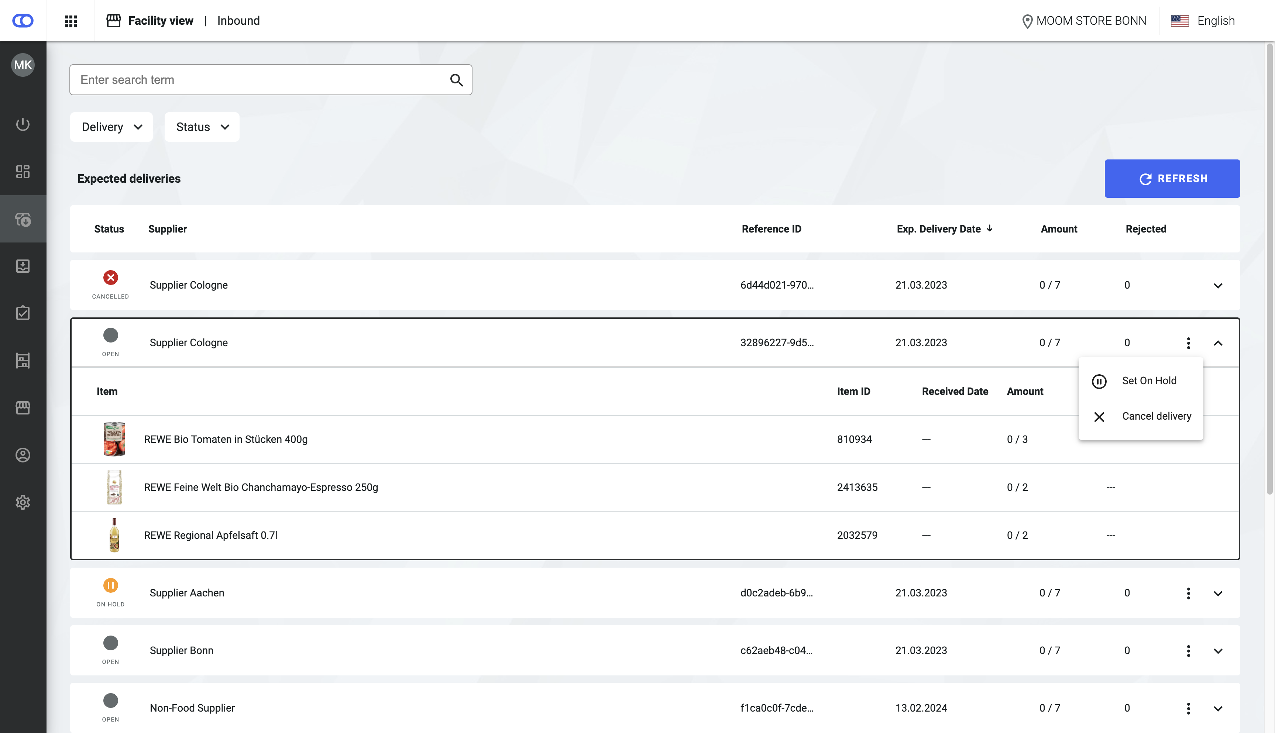This screenshot has width=1275, height=733.
Task: Open the settings gear in sidebar
Action: coord(23,502)
